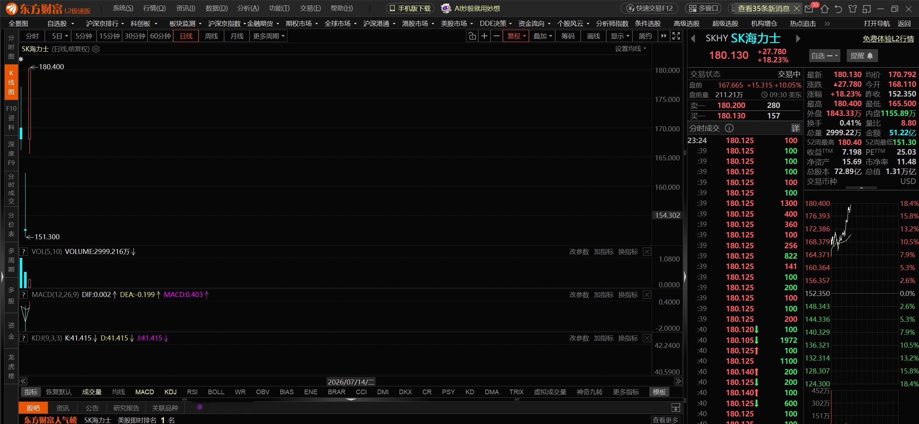
Task: Open the 叠加 overlay dropdown
Action: tap(542, 36)
